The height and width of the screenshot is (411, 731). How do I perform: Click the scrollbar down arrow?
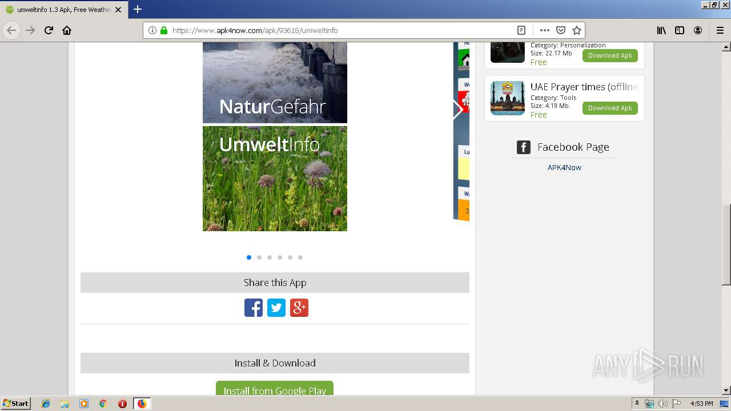[x=726, y=390]
